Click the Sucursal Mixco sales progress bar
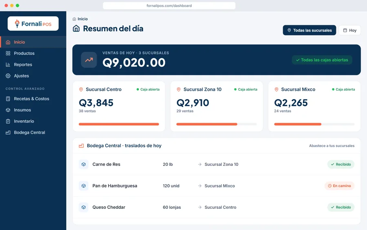 click(x=314, y=124)
